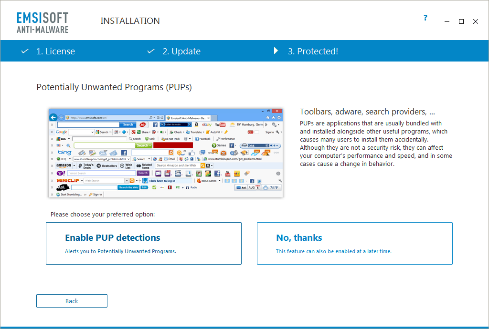The height and width of the screenshot is (329, 489).
Task: Click Today's Deals on the amazon toolbar
Action: coord(87,165)
